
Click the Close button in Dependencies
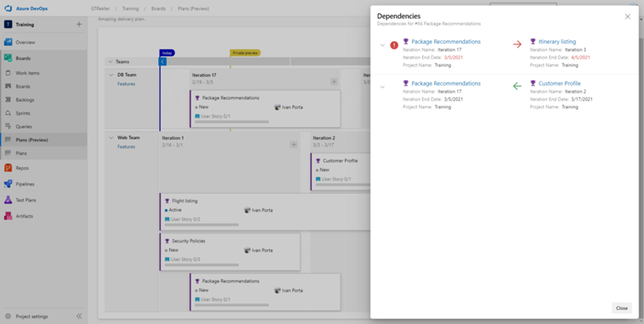[622, 308]
